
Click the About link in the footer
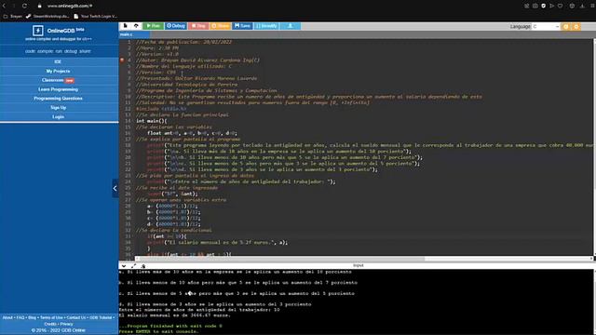coord(7,317)
